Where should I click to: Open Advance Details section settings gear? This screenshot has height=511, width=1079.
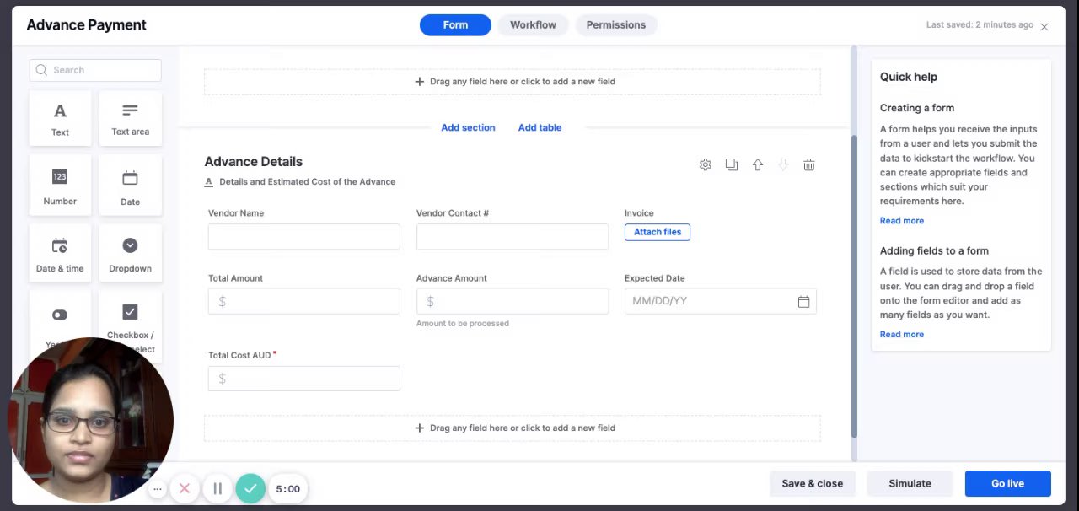point(706,165)
